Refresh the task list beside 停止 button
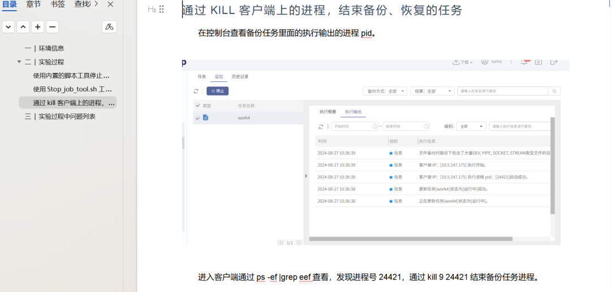This screenshot has width=611, height=292. click(x=196, y=91)
